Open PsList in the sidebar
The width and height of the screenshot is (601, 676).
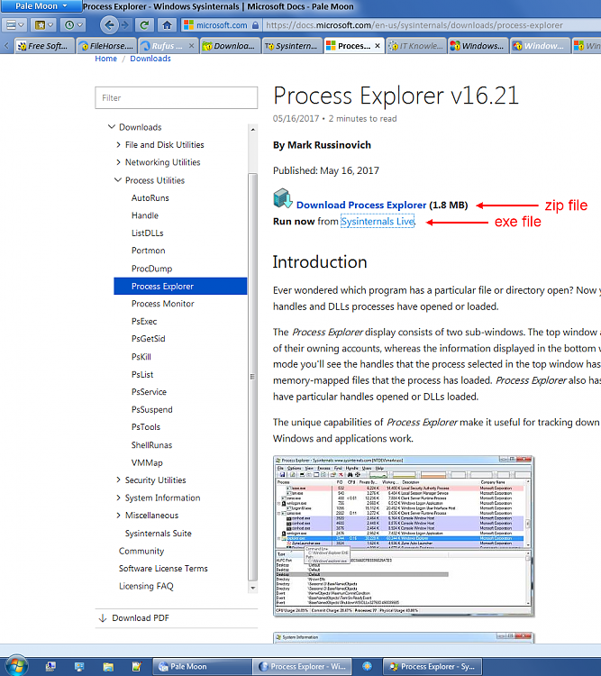point(142,375)
